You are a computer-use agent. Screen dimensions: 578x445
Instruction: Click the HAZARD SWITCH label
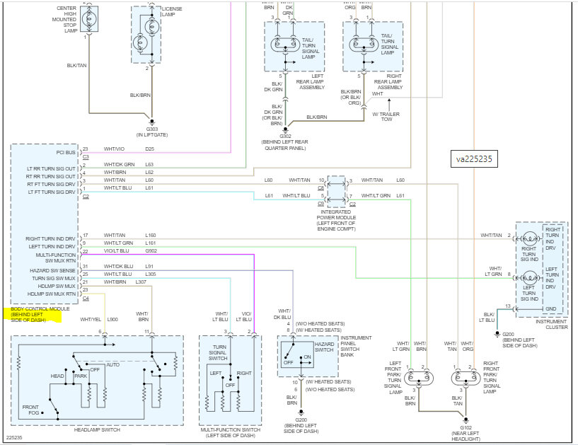tap(324, 347)
